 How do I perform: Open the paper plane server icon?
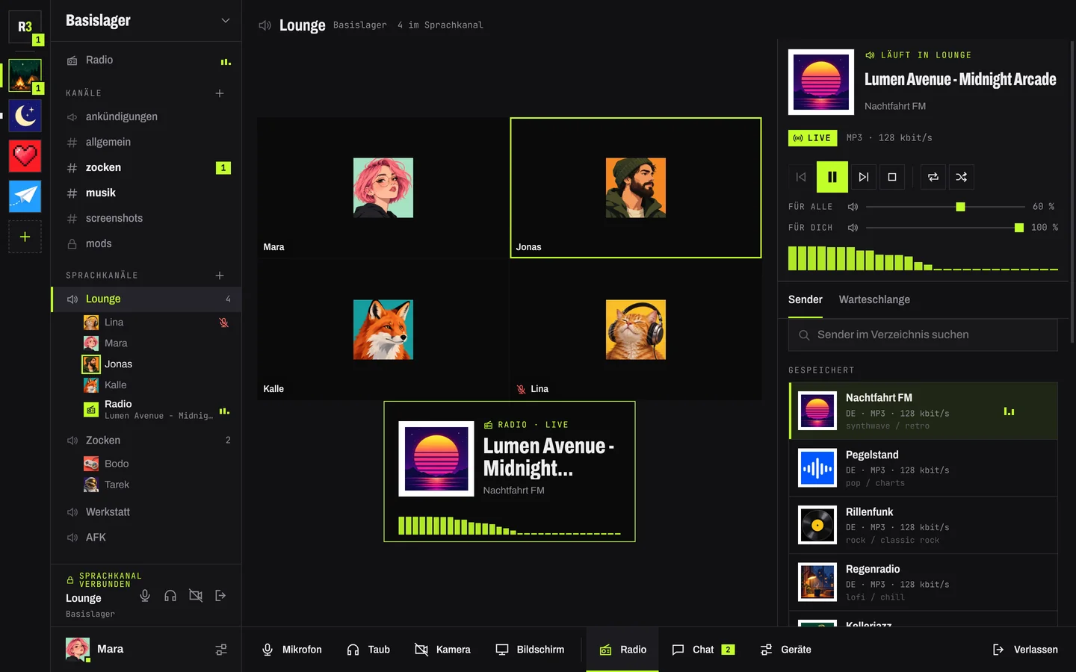[25, 196]
